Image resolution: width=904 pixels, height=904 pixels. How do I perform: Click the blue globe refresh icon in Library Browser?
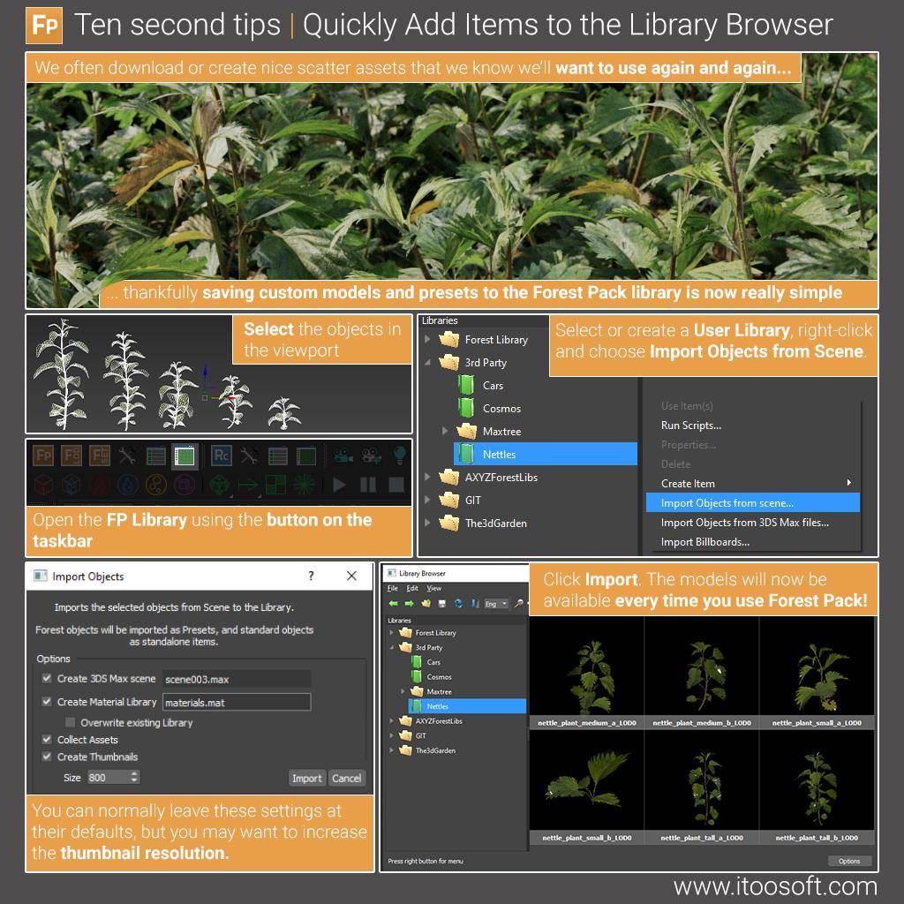coord(458,604)
